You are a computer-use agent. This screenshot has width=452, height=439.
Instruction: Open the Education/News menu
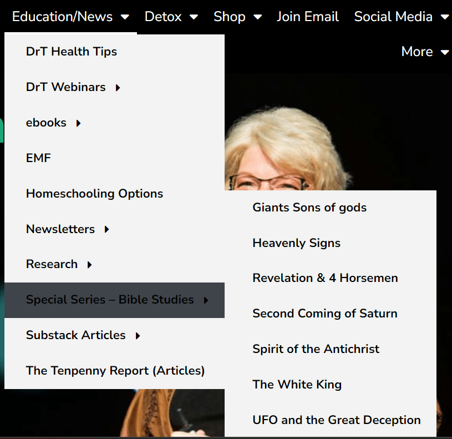coord(70,17)
